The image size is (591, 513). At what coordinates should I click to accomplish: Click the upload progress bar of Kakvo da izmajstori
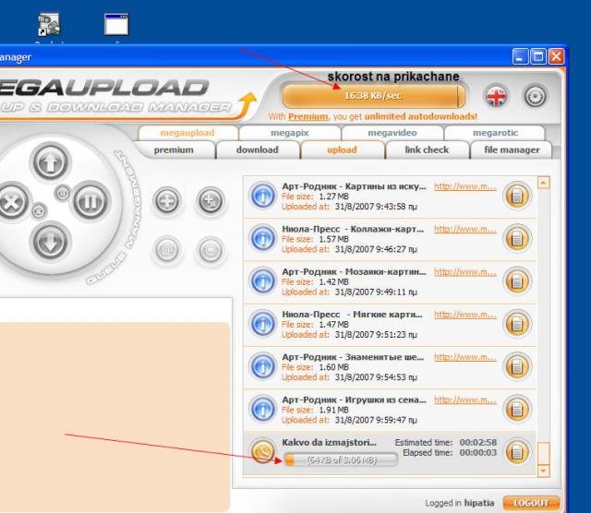click(342, 459)
